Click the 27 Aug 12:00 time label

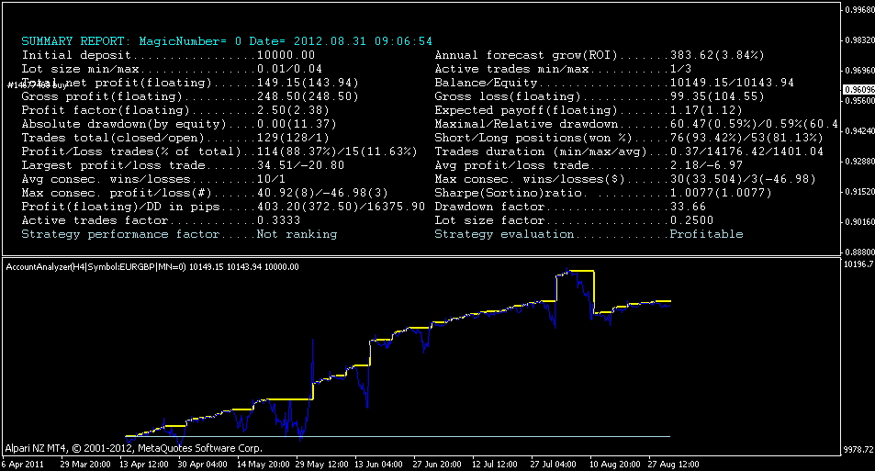[x=673, y=465]
